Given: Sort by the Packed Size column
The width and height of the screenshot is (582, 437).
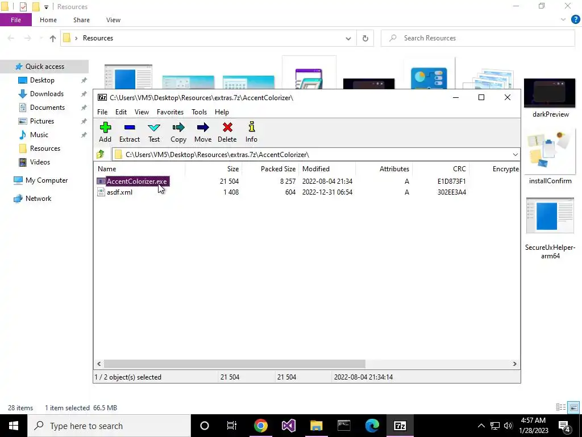Looking at the screenshot, I should (x=270, y=168).
